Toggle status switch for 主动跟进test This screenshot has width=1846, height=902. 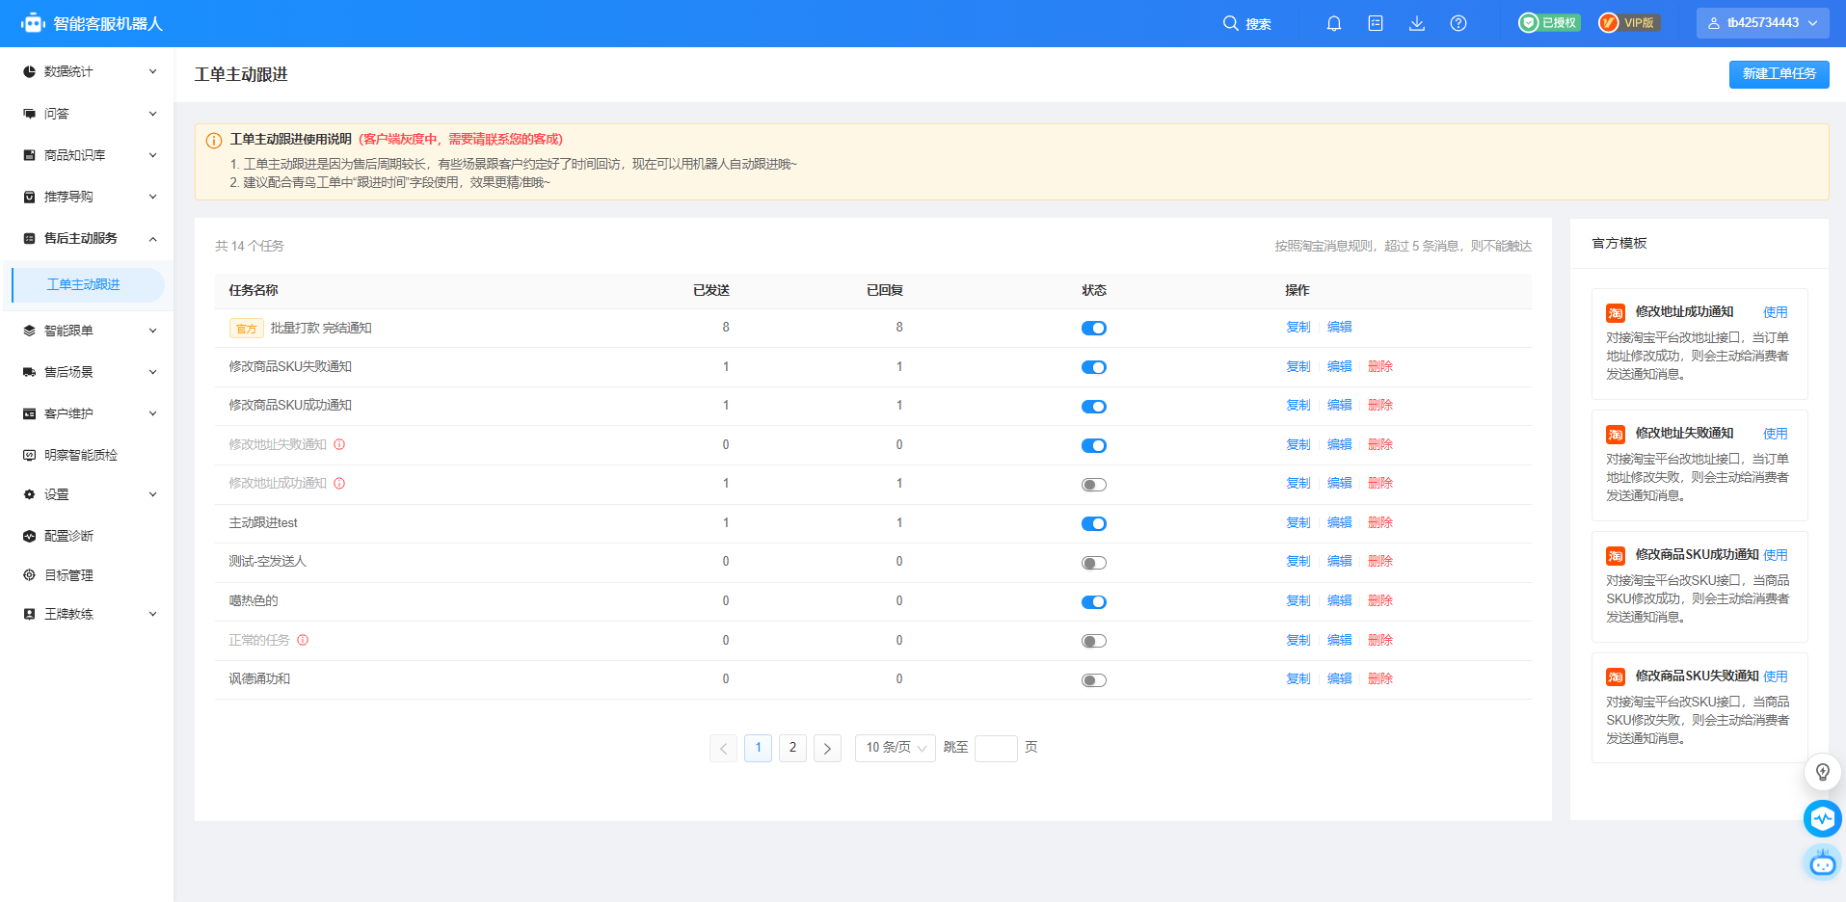(x=1093, y=523)
